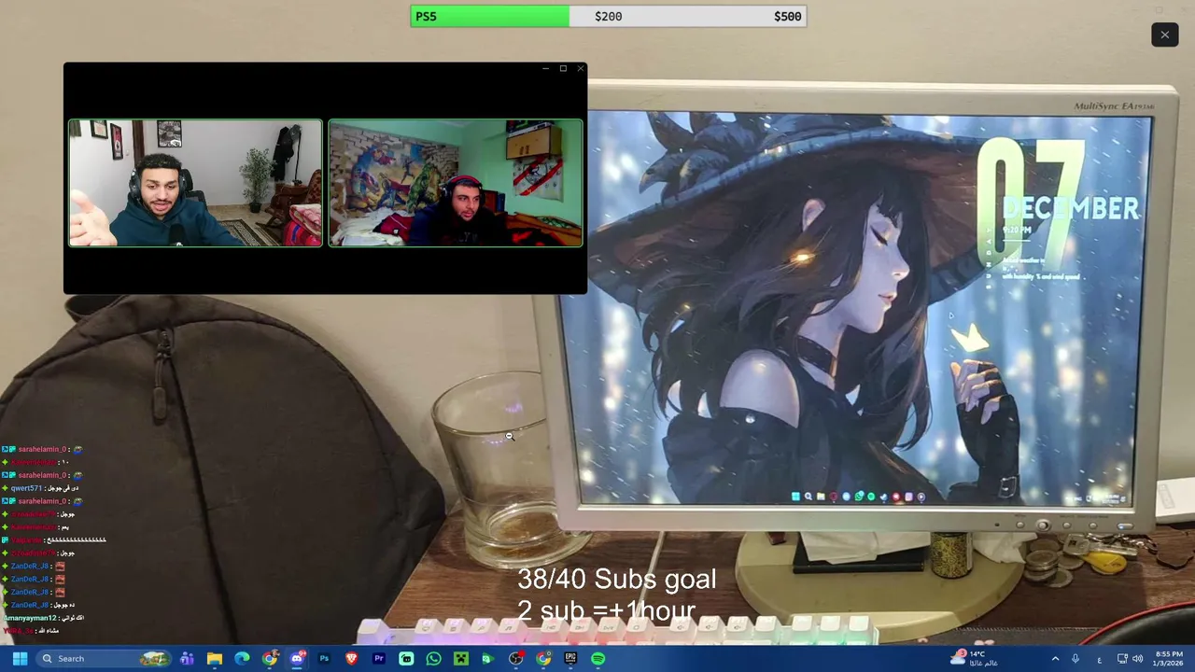
Task: Open Chrome icon with profile picture beside Edge
Action: (x=270, y=659)
